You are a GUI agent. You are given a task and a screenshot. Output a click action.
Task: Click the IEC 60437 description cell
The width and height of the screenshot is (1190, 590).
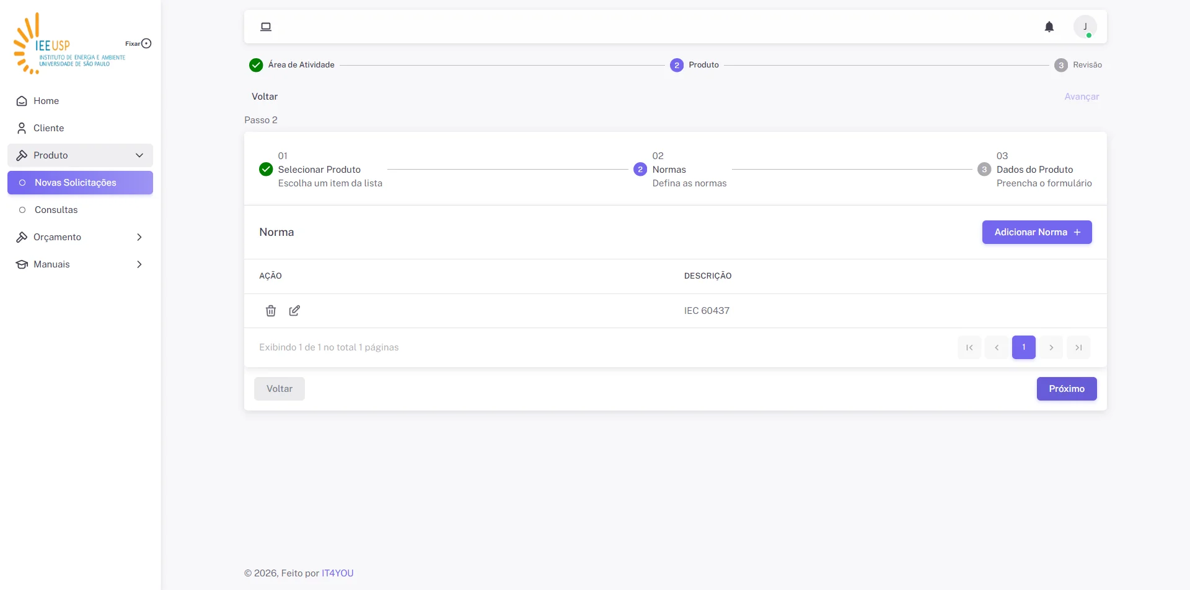coord(707,311)
